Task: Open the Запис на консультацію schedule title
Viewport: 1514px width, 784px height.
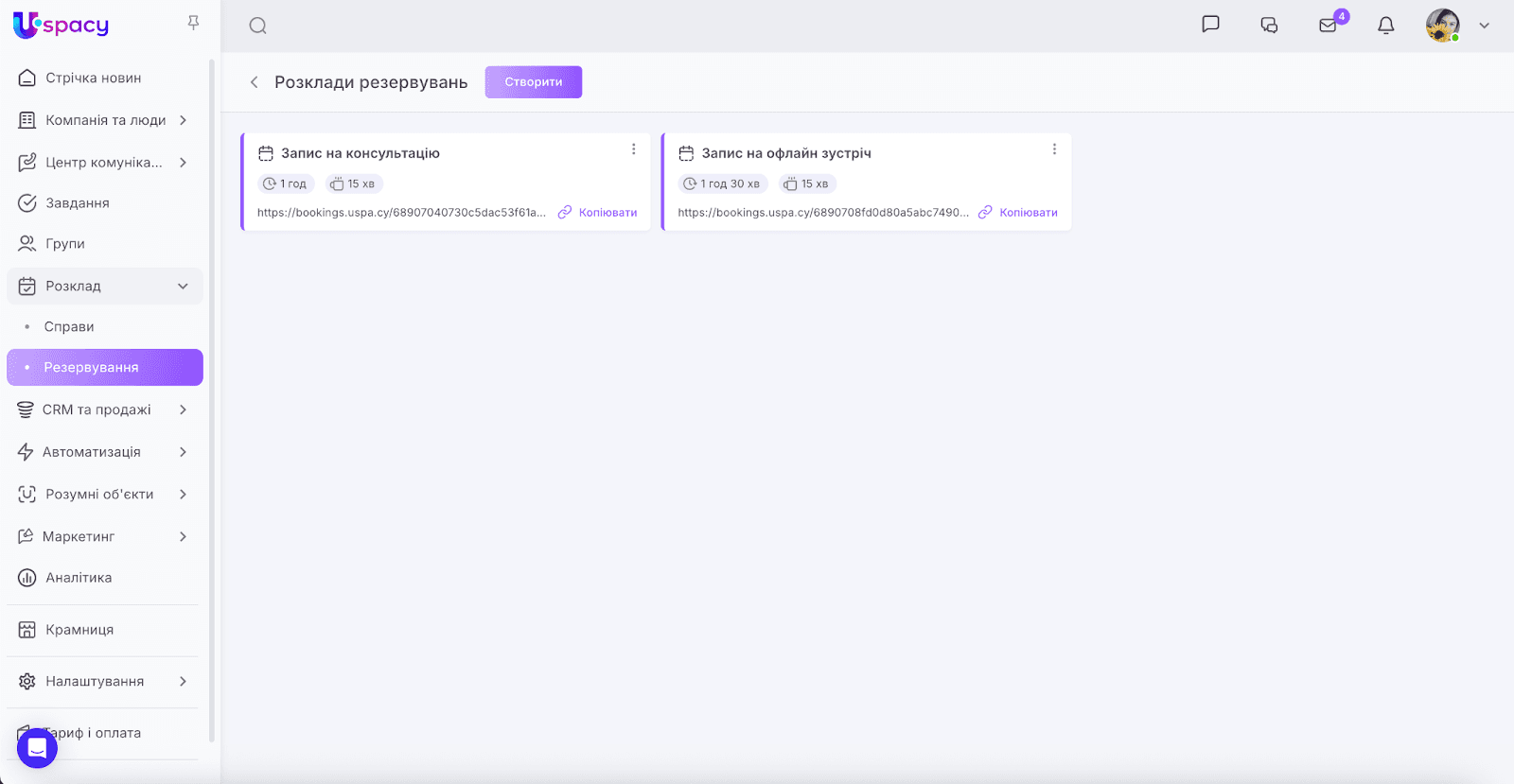Action: click(x=361, y=153)
